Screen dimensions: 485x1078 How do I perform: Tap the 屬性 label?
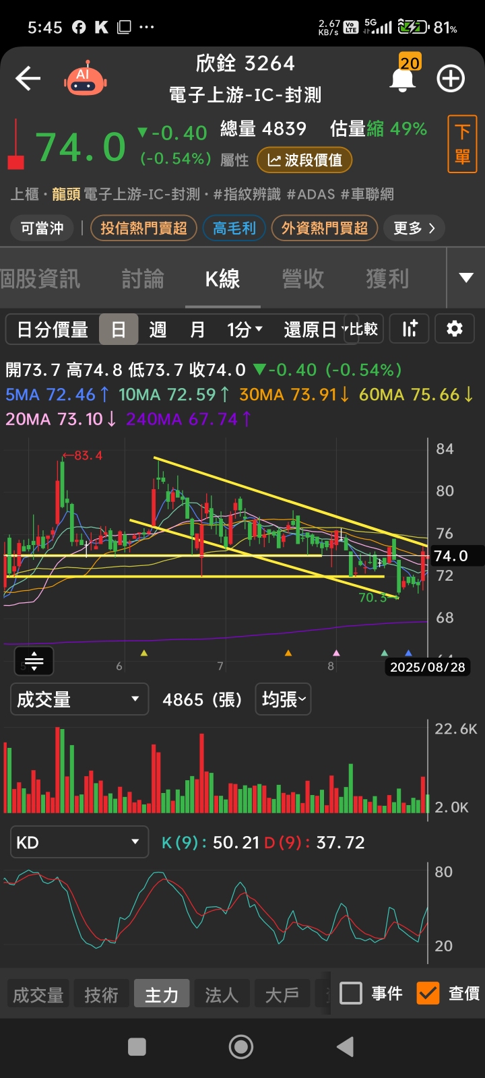[x=234, y=160]
